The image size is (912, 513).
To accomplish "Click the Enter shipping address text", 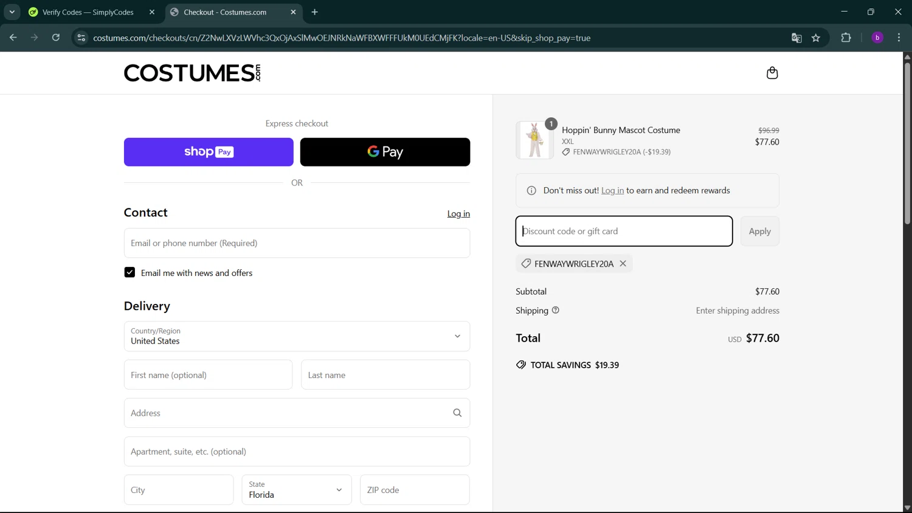I will (x=738, y=311).
